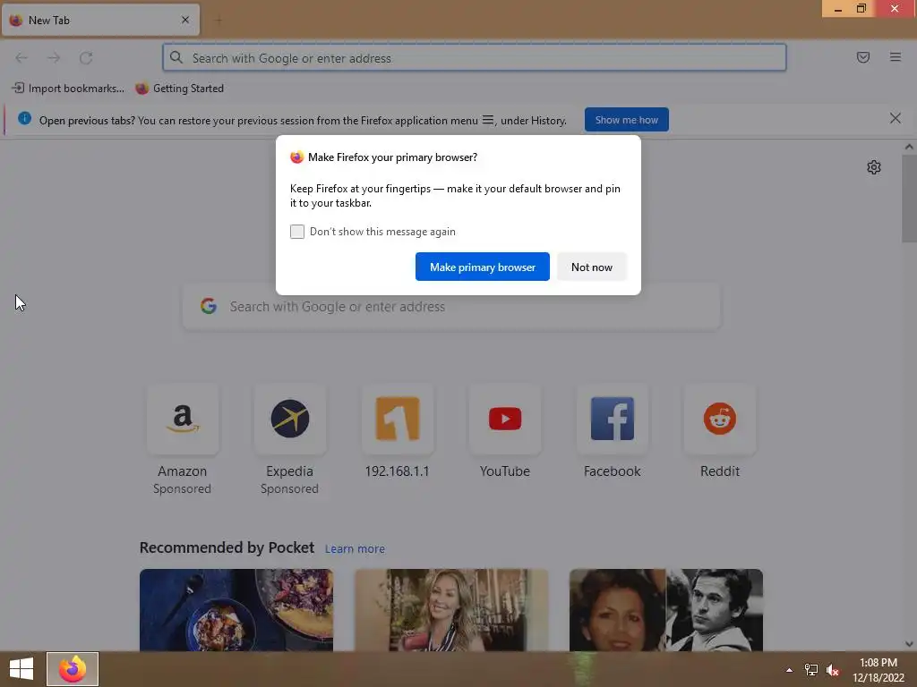Click the forward navigation arrow
Image resolution: width=917 pixels, height=687 pixels.
coord(54,57)
